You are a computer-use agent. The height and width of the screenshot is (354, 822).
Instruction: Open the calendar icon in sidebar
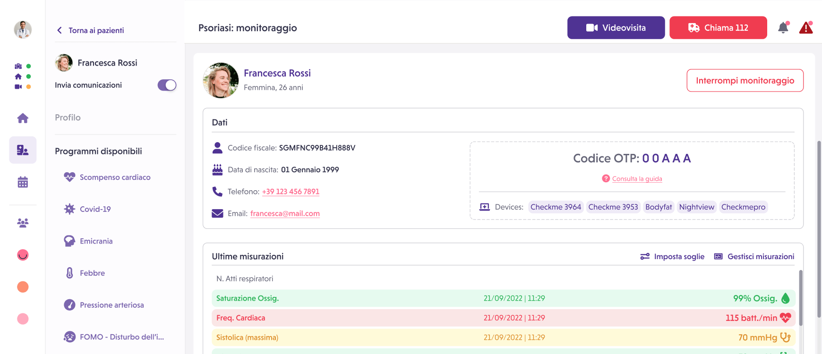23,182
